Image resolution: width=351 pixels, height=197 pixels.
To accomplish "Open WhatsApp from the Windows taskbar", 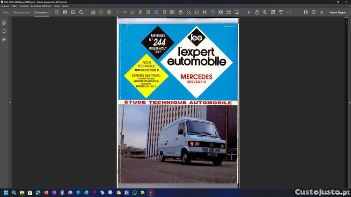I will click(135, 192).
